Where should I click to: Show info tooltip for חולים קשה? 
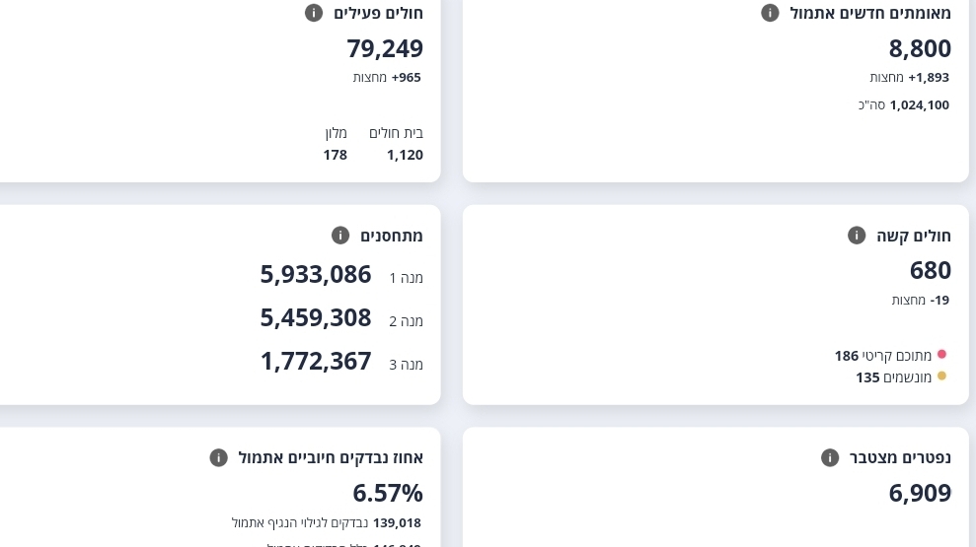[857, 235]
